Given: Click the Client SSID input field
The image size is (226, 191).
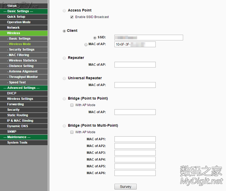Looking at the screenshot, I should click(x=149, y=37).
